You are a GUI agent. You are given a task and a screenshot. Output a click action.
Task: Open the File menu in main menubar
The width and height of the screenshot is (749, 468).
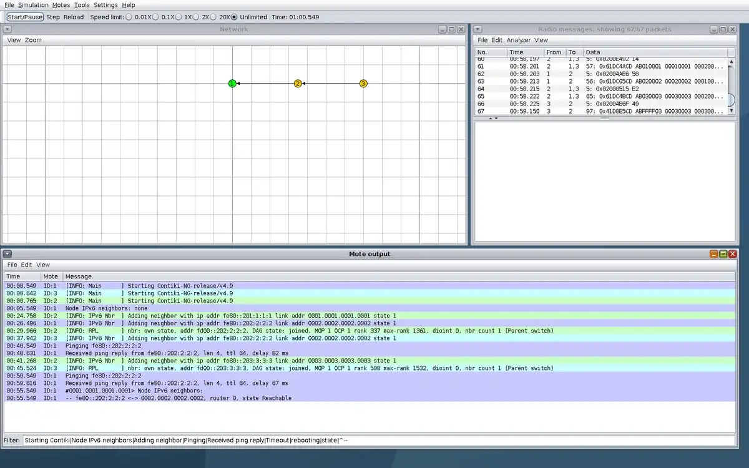click(9, 5)
